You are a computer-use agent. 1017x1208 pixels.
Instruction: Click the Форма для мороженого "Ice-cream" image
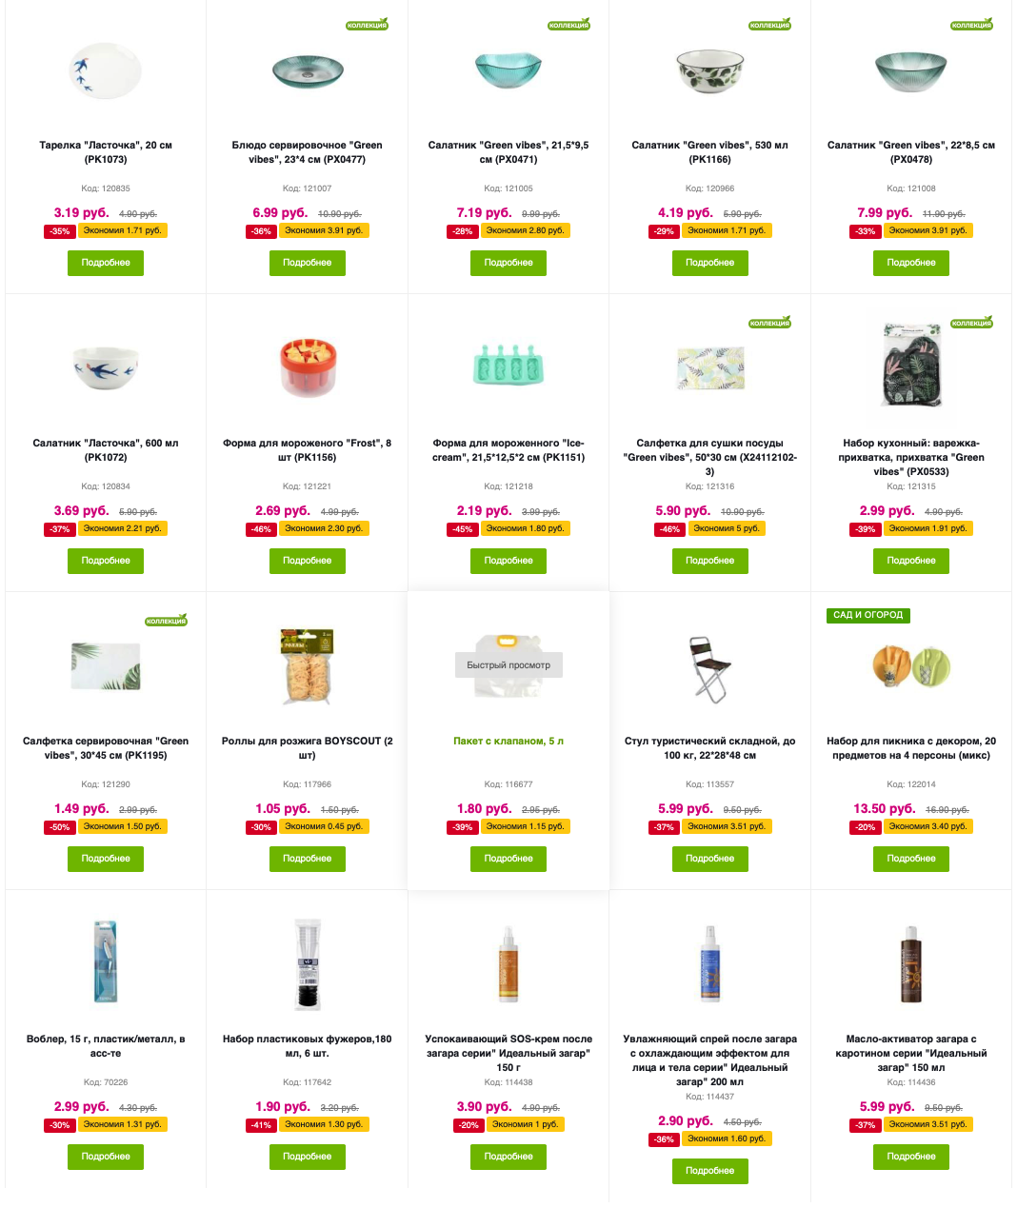tap(508, 366)
